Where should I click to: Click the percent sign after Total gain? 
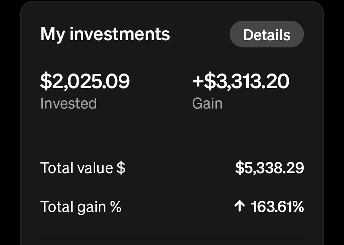[116, 207]
